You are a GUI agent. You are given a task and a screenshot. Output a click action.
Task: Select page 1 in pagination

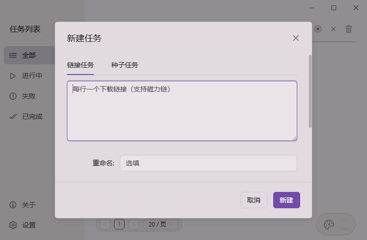pyautogui.click(x=119, y=224)
